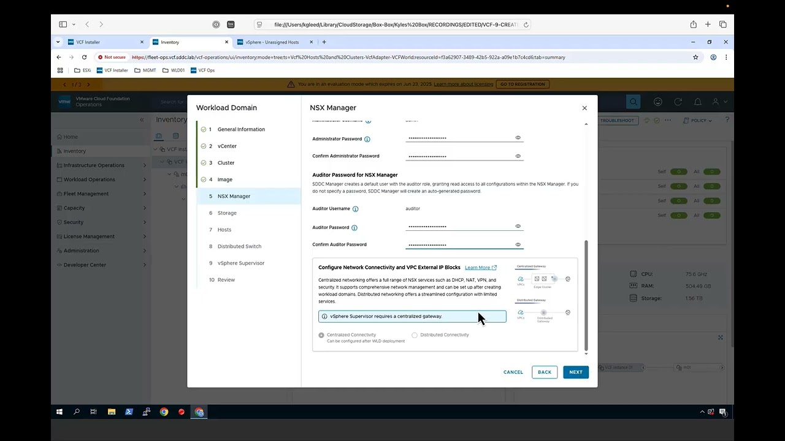
Task: Bookmark this page with the star icon
Action: (695, 57)
